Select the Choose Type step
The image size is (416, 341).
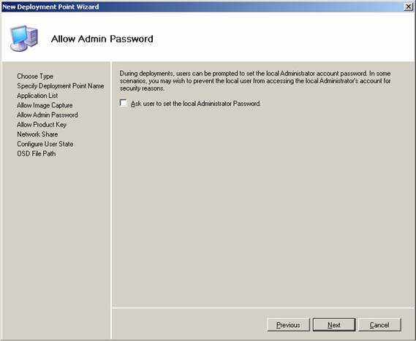[x=35, y=77]
